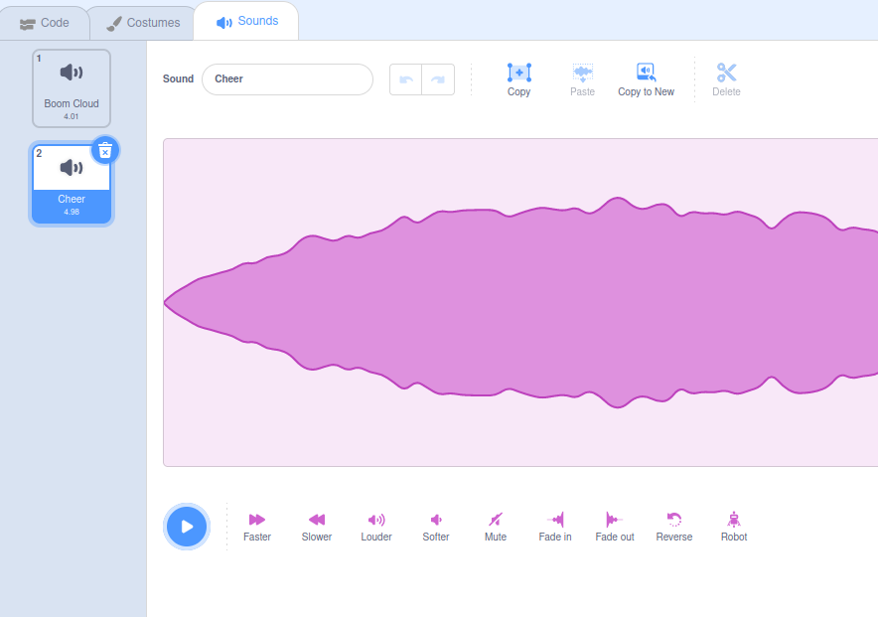
Task: Apply Fade in effect
Action: 554,525
